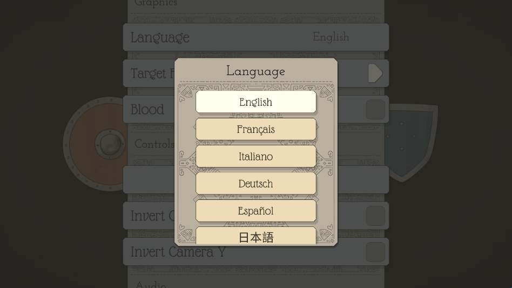Switch language to Deutsch

pos(255,184)
